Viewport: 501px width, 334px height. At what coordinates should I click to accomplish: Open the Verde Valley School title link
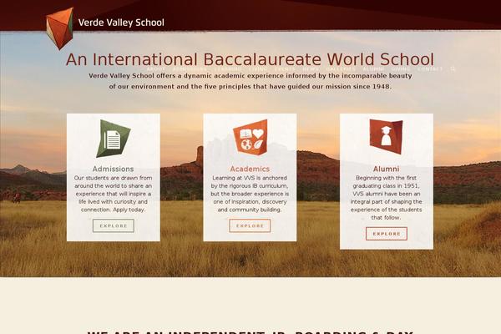tap(121, 23)
